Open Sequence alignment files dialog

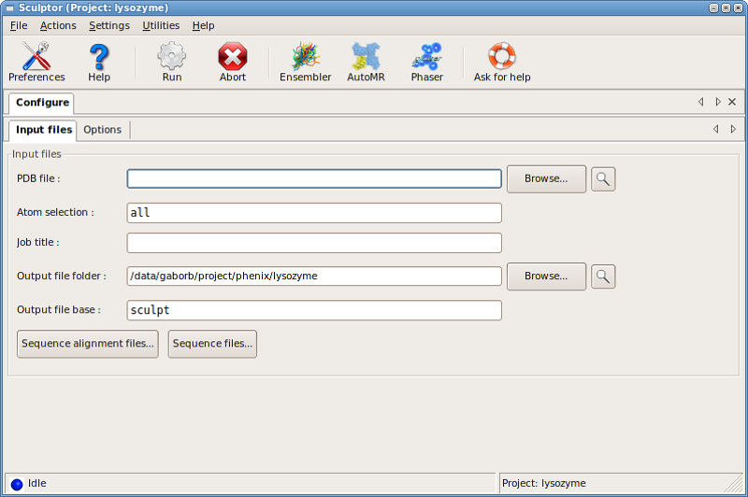pos(88,344)
